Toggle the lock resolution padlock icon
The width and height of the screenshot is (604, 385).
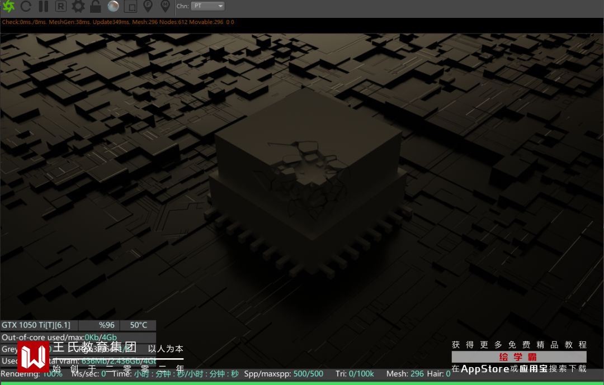tap(96, 6)
